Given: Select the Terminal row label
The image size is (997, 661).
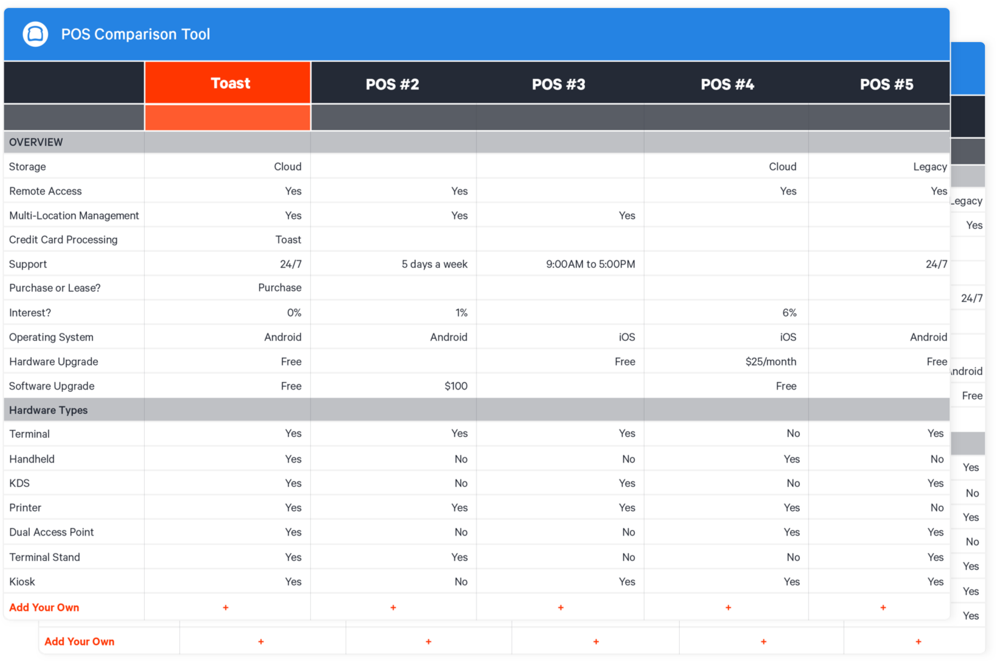Looking at the screenshot, I should click(29, 434).
